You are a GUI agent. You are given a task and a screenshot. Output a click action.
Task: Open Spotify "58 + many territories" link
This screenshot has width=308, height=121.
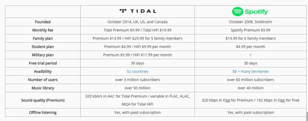coord(251,72)
